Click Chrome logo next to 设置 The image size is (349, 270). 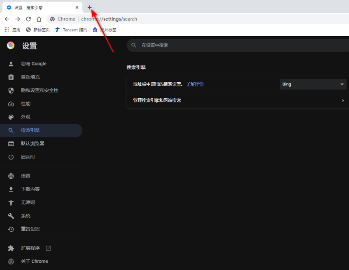pyautogui.click(x=11, y=45)
